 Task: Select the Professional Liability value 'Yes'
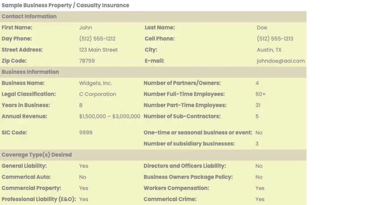(x=84, y=199)
